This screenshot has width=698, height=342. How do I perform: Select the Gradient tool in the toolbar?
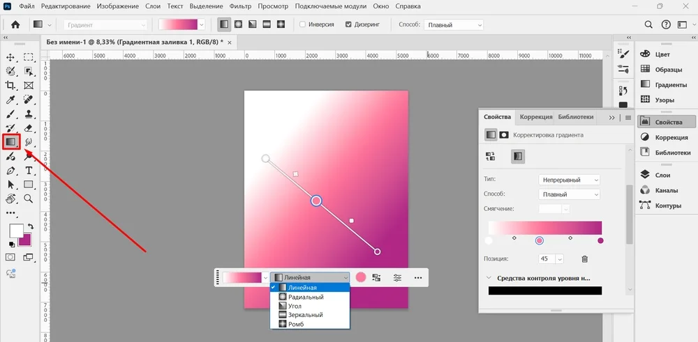tap(11, 142)
